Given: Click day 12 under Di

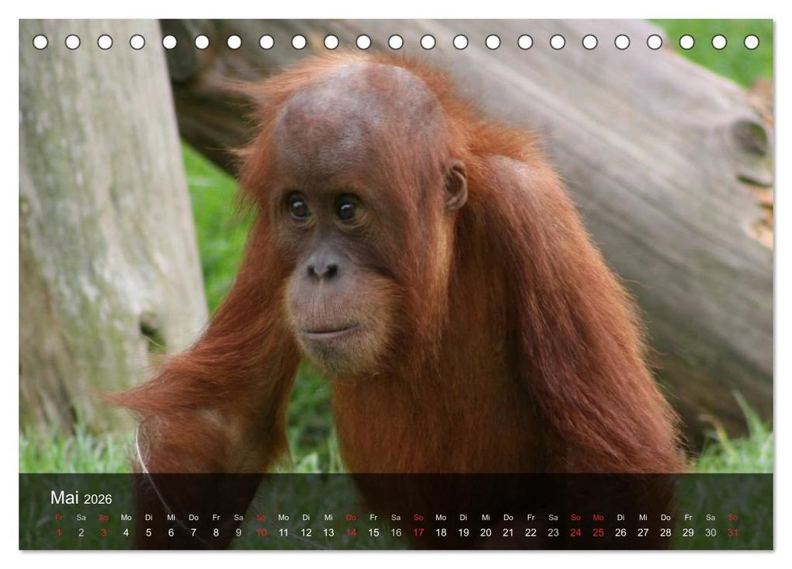Looking at the screenshot, I should point(306,533).
